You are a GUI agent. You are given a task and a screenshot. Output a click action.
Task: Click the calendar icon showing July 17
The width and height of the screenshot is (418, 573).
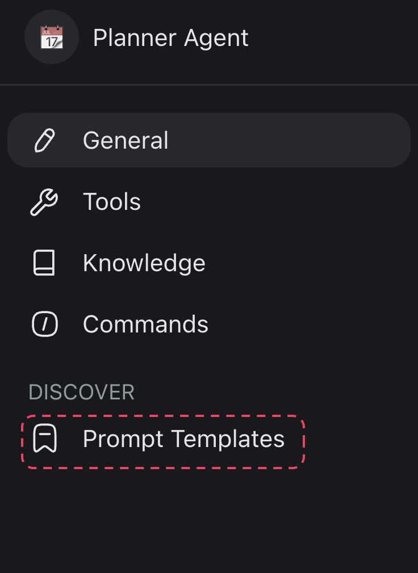click(x=52, y=37)
